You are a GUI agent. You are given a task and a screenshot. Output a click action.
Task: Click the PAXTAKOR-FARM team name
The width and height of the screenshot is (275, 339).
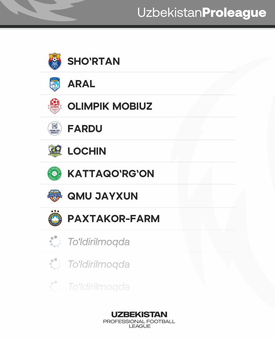coord(114,218)
